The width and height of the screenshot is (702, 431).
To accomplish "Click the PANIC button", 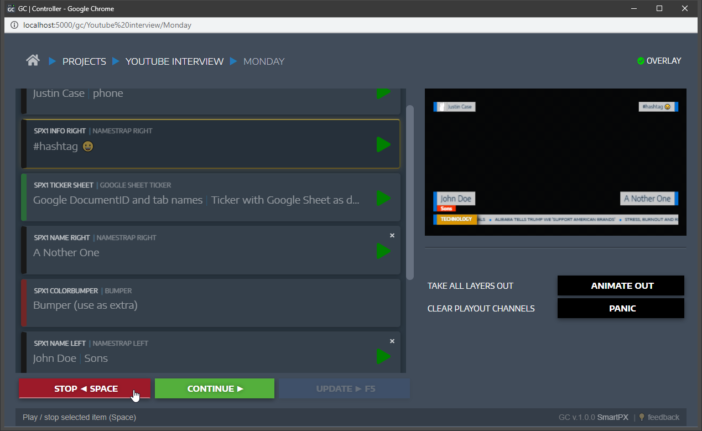I will 621,308.
